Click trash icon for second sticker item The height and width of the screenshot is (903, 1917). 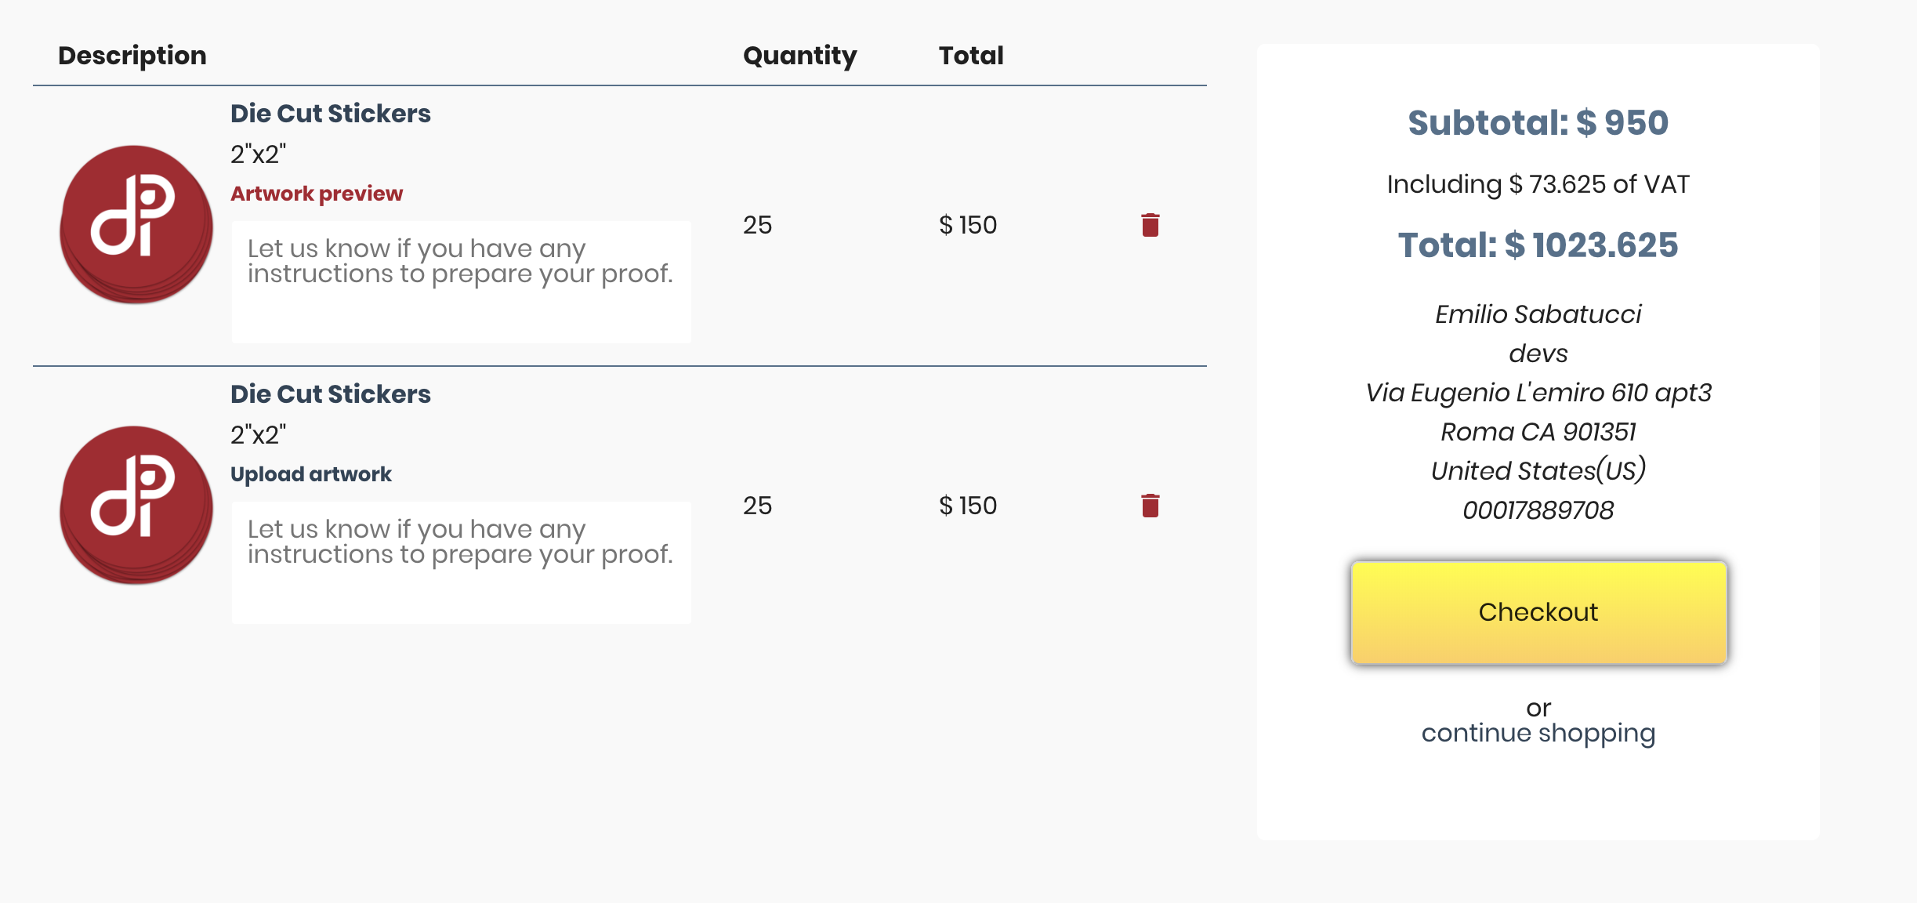point(1150,506)
